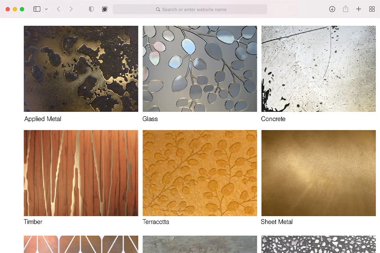Open the Timber wood grain image
Screen dimensions: 380x253
coord(81,173)
